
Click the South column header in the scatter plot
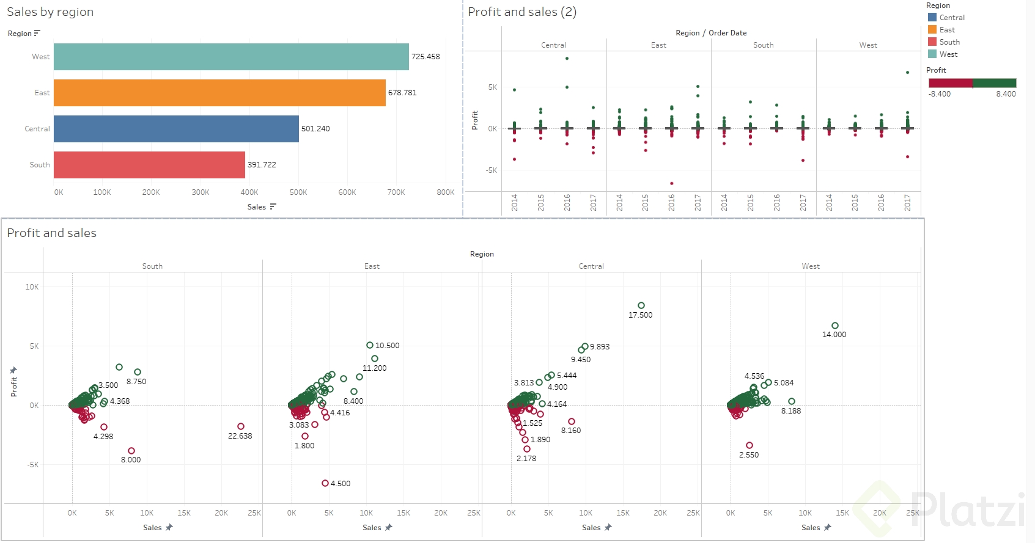[x=152, y=266]
